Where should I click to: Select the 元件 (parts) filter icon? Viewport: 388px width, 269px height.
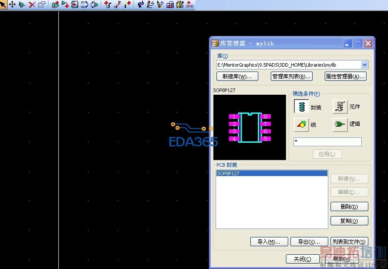[x=340, y=106]
